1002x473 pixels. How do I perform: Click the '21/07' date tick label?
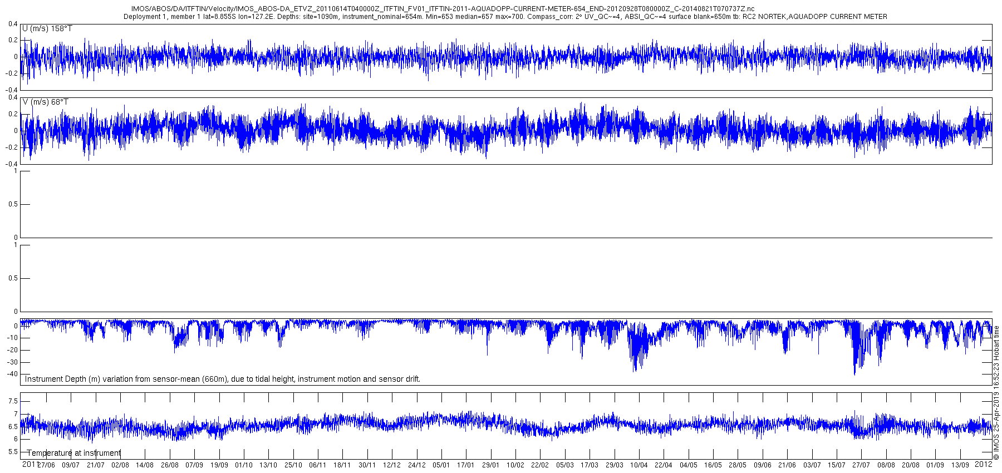96,465
